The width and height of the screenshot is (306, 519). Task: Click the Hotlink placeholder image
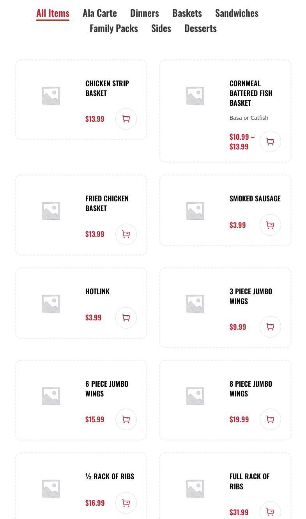[x=51, y=303]
